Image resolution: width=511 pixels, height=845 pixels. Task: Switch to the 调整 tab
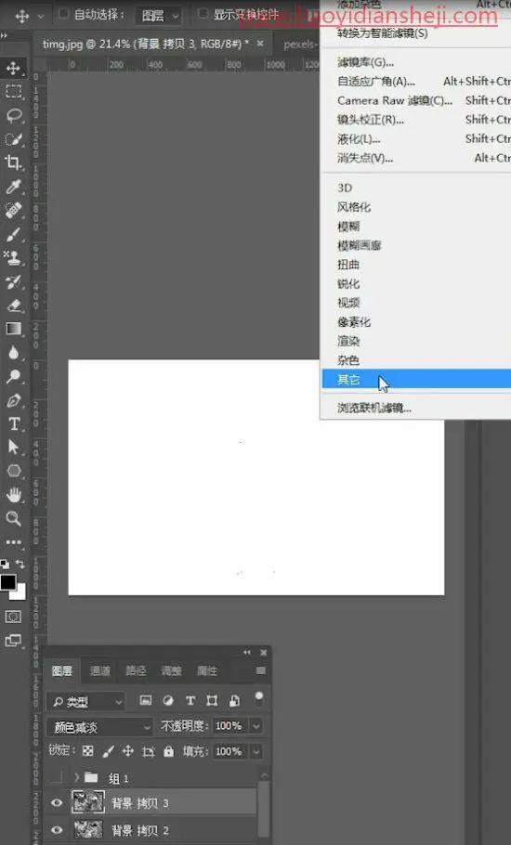tap(171, 671)
